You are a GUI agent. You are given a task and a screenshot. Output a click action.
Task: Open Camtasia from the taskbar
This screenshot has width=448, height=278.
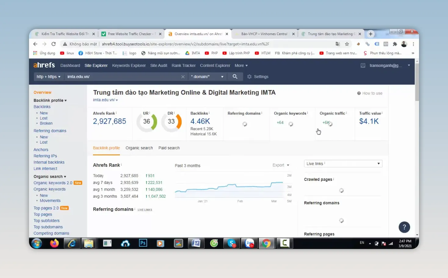(285, 243)
